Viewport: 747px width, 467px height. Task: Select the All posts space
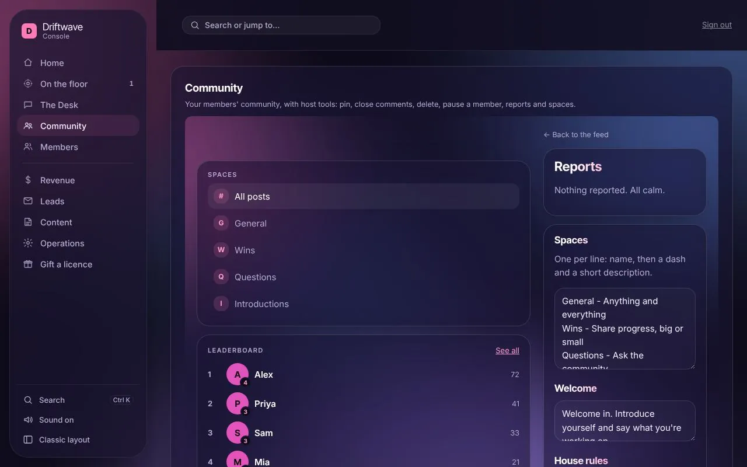coord(364,196)
